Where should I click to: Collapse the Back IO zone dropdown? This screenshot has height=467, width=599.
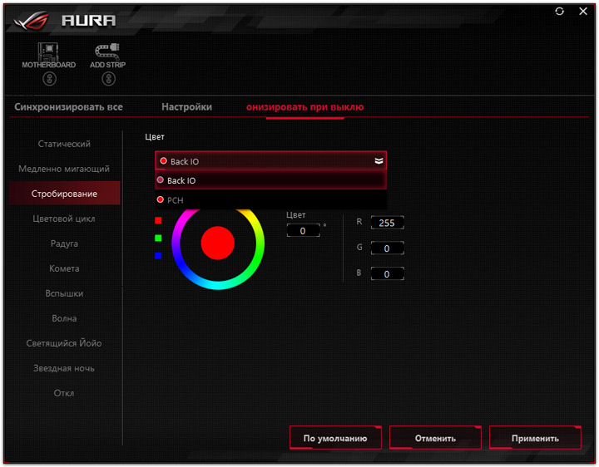click(x=271, y=161)
